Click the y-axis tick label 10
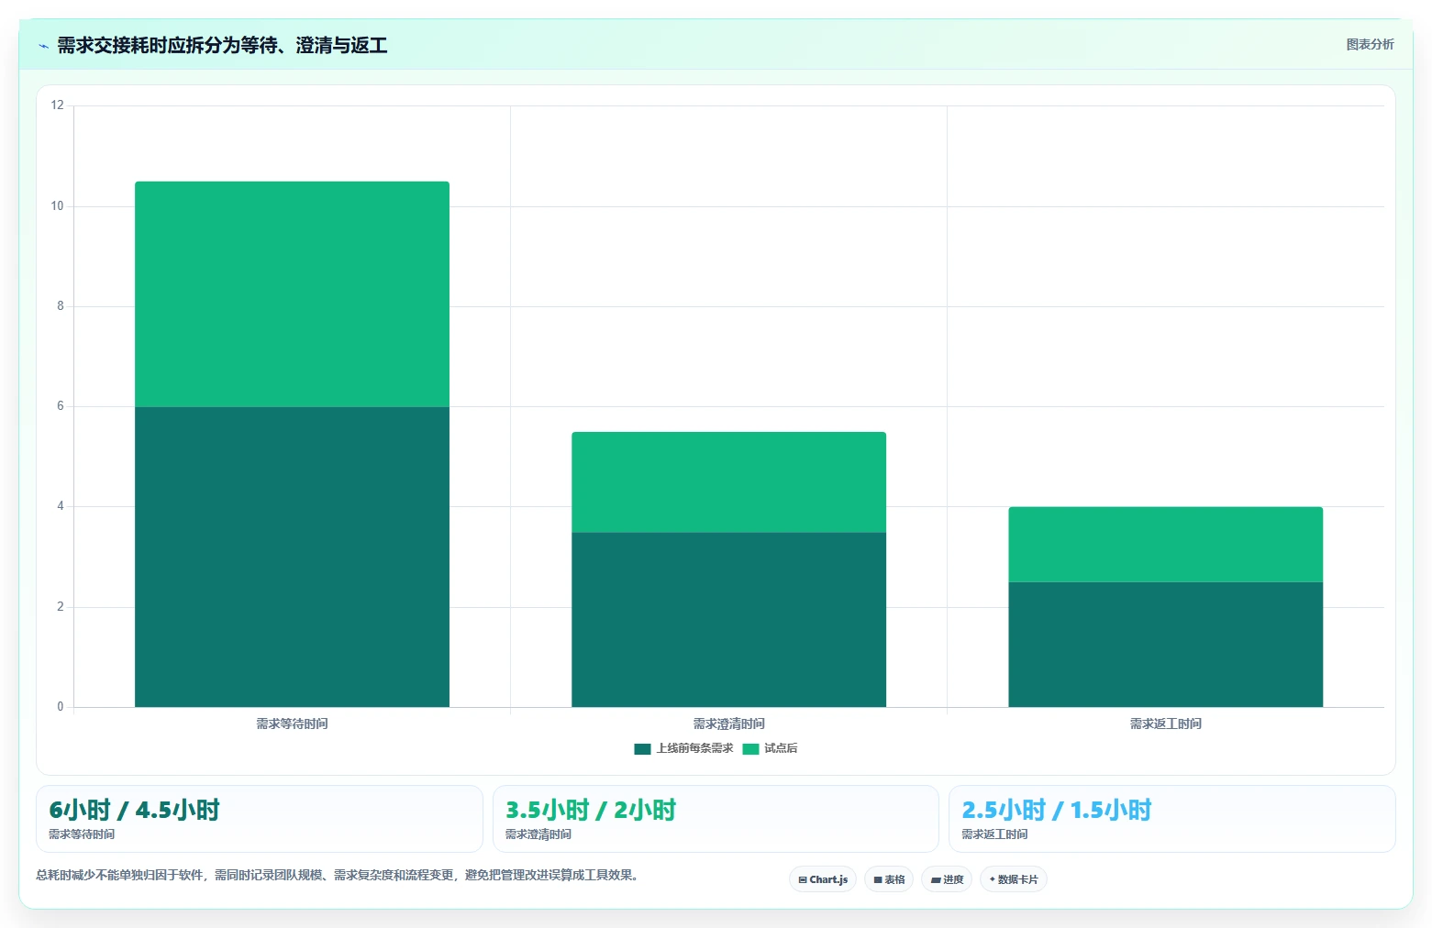 click(x=58, y=206)
